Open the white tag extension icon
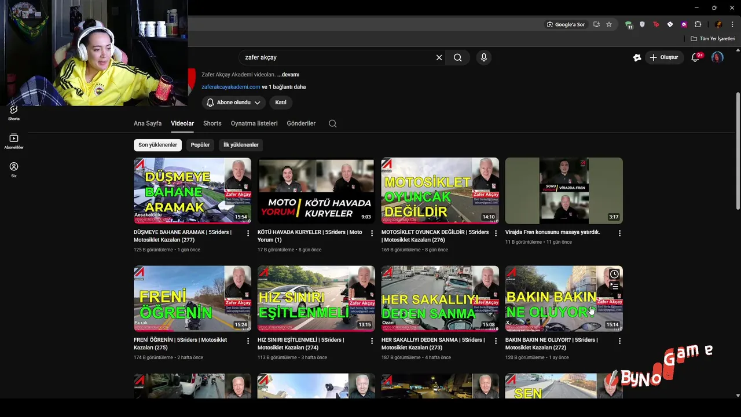 [670, 24]
